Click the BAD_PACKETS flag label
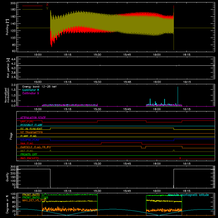Viewport: 218px width, 218px height. (30, 158)
